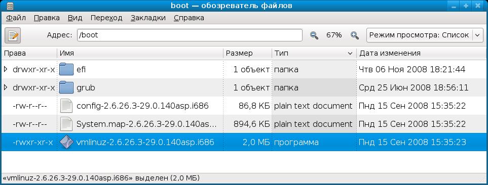The image size is (488, 185).
Task: Click the config-2.6.26.3 text document icon
Action: pos(66,106)
